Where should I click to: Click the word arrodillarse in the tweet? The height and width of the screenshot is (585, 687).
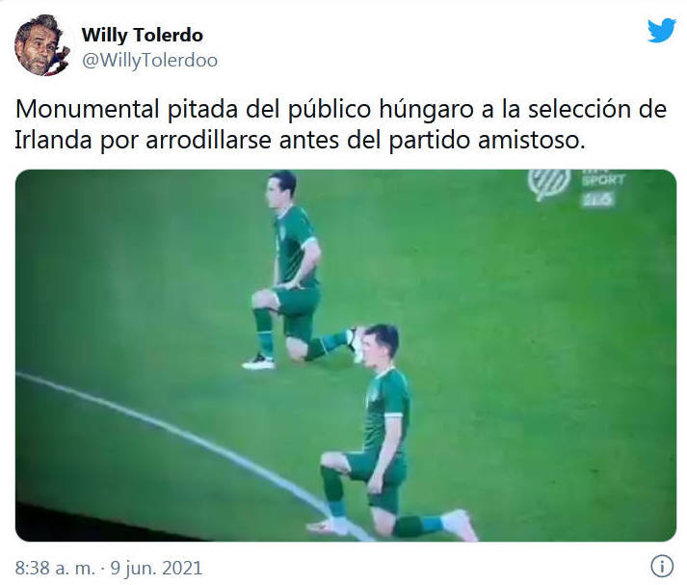click(208, 140)
